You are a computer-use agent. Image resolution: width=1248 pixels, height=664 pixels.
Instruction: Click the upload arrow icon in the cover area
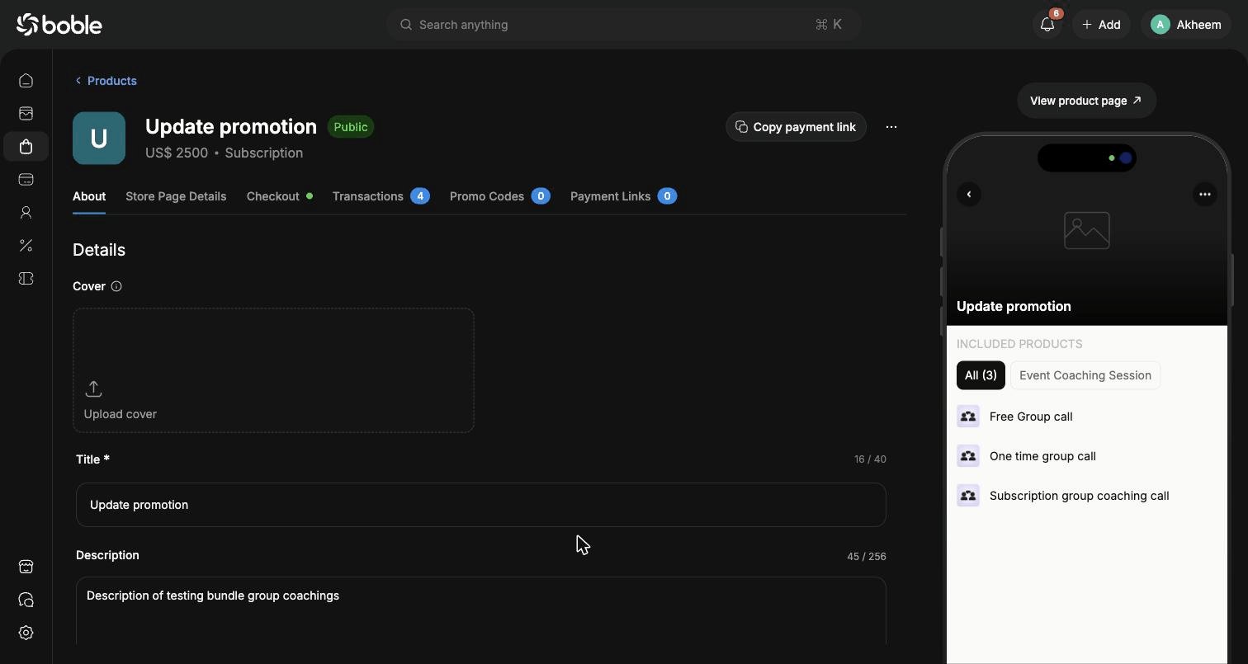[x=93, y=389]
